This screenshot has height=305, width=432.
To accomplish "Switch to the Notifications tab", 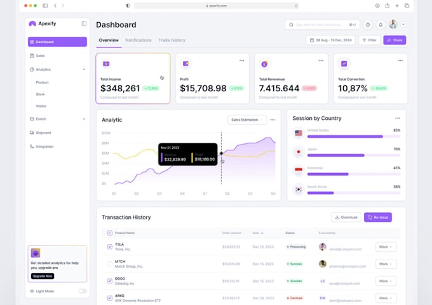I will pos(138,40).
